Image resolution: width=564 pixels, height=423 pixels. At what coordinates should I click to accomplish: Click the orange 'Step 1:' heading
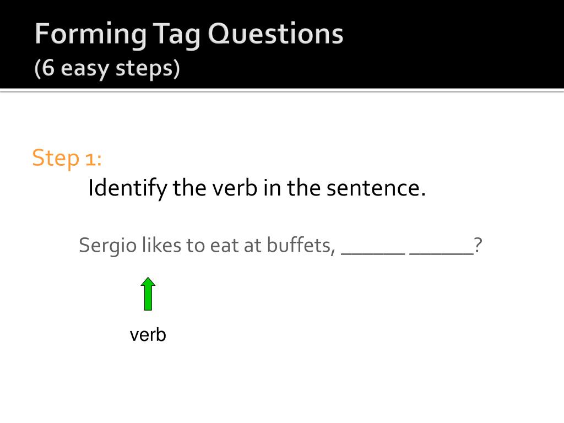[x=67, y=158]
